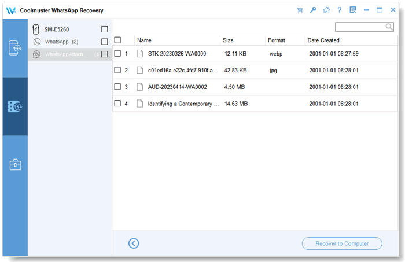Viewport: 405px width, 262px height.
Task: Click the webp format cell
Action: (x=276, y=54)
